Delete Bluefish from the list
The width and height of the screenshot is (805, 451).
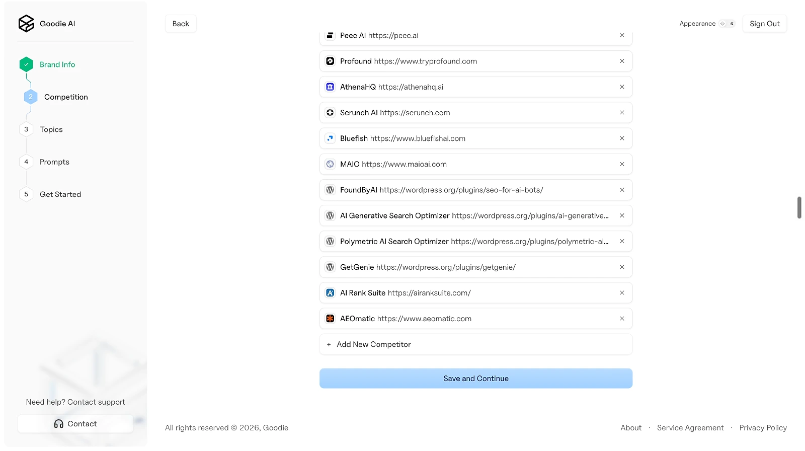pos(622,138)
